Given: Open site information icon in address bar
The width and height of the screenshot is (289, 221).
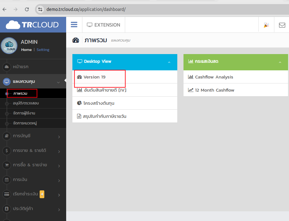Looking at the screenshot, I should (40, 9).
